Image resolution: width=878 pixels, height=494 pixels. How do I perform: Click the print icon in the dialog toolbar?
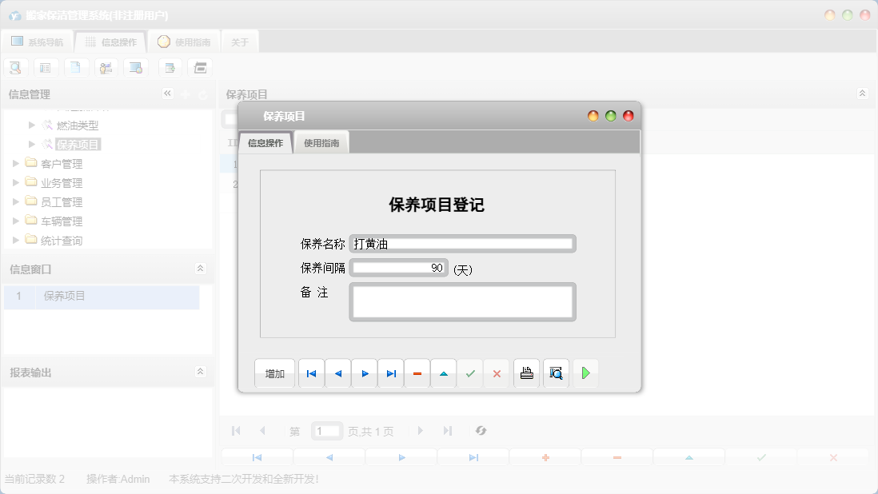tap(526, 372)
